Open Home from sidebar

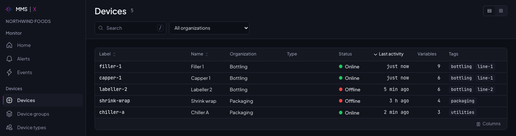[43, 45]
